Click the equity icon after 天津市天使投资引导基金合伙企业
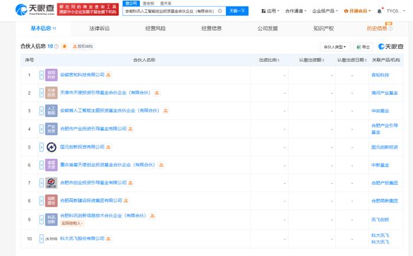 157,93
